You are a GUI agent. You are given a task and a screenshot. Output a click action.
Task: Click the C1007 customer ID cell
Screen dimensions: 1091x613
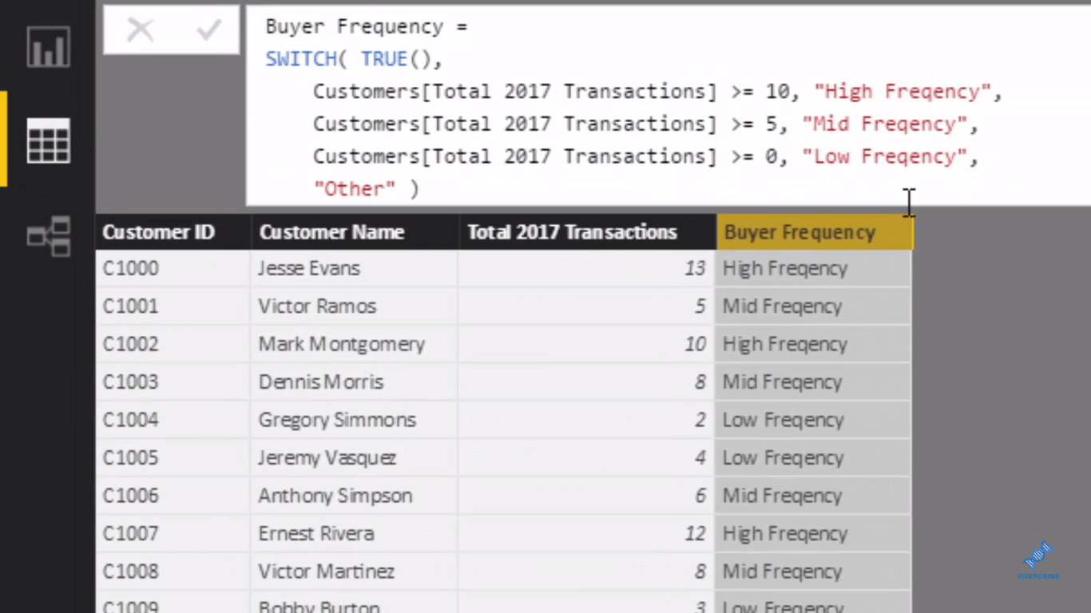173,534
